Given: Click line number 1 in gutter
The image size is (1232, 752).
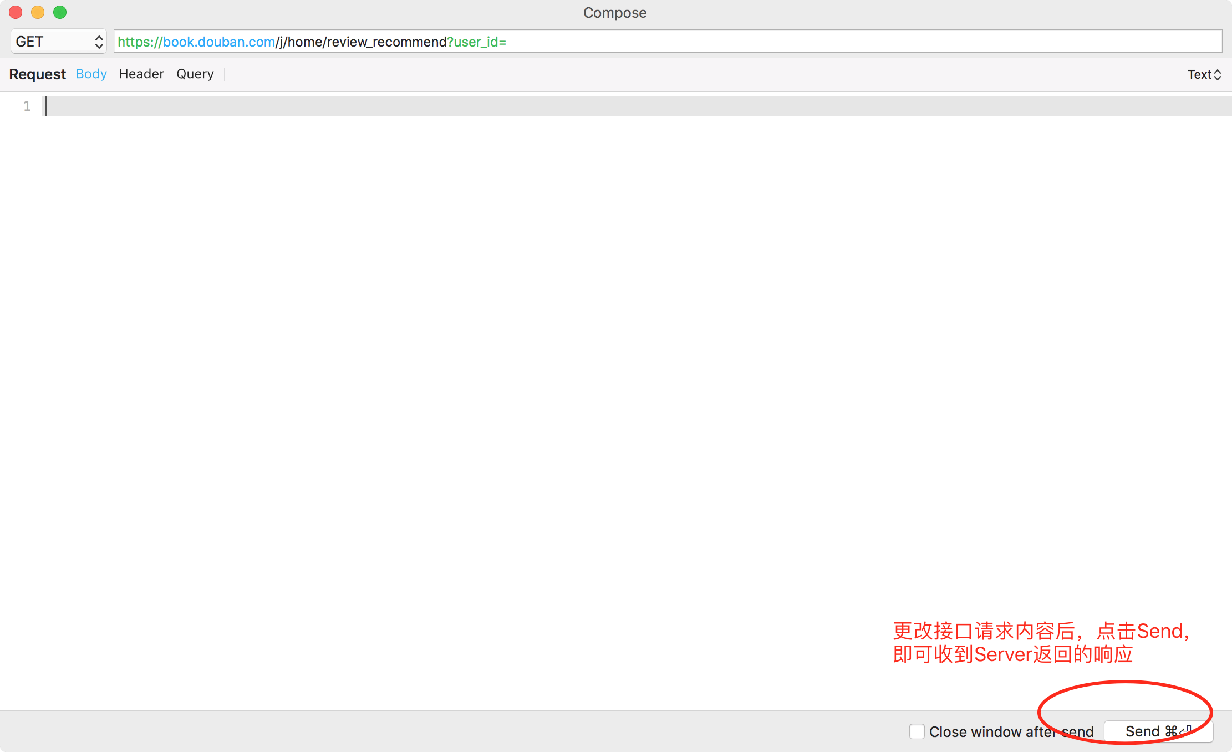Looking at the screenshot, I should click(27, 106).
